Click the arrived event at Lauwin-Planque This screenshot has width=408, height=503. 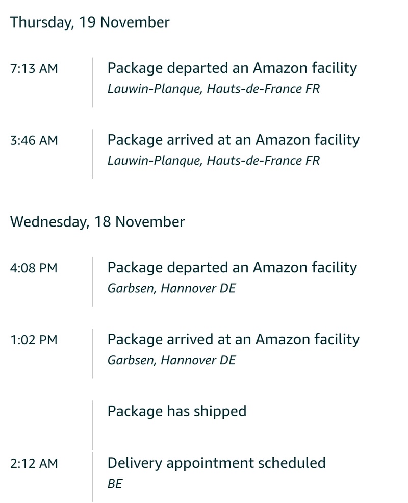(x=233, y=140)
